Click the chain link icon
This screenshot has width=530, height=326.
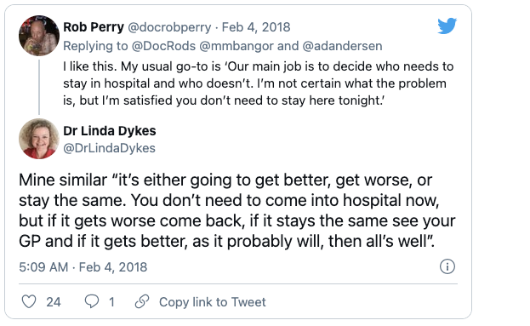[x=142, y=301]
